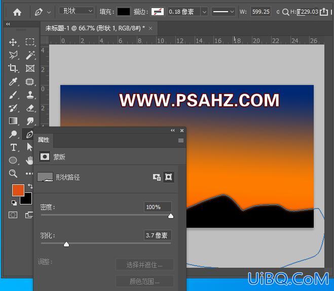
Task: Reset default foreground background colors
Action: pyautogui.click(x=14, y=203)
